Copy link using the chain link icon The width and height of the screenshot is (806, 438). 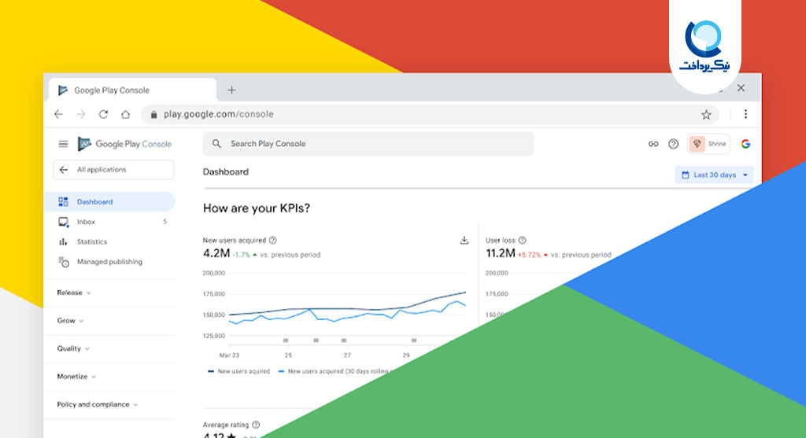pos(653,144)
